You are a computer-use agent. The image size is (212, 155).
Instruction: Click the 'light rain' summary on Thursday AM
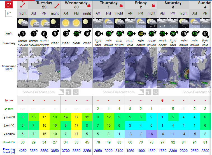click(x=98, y=43)
